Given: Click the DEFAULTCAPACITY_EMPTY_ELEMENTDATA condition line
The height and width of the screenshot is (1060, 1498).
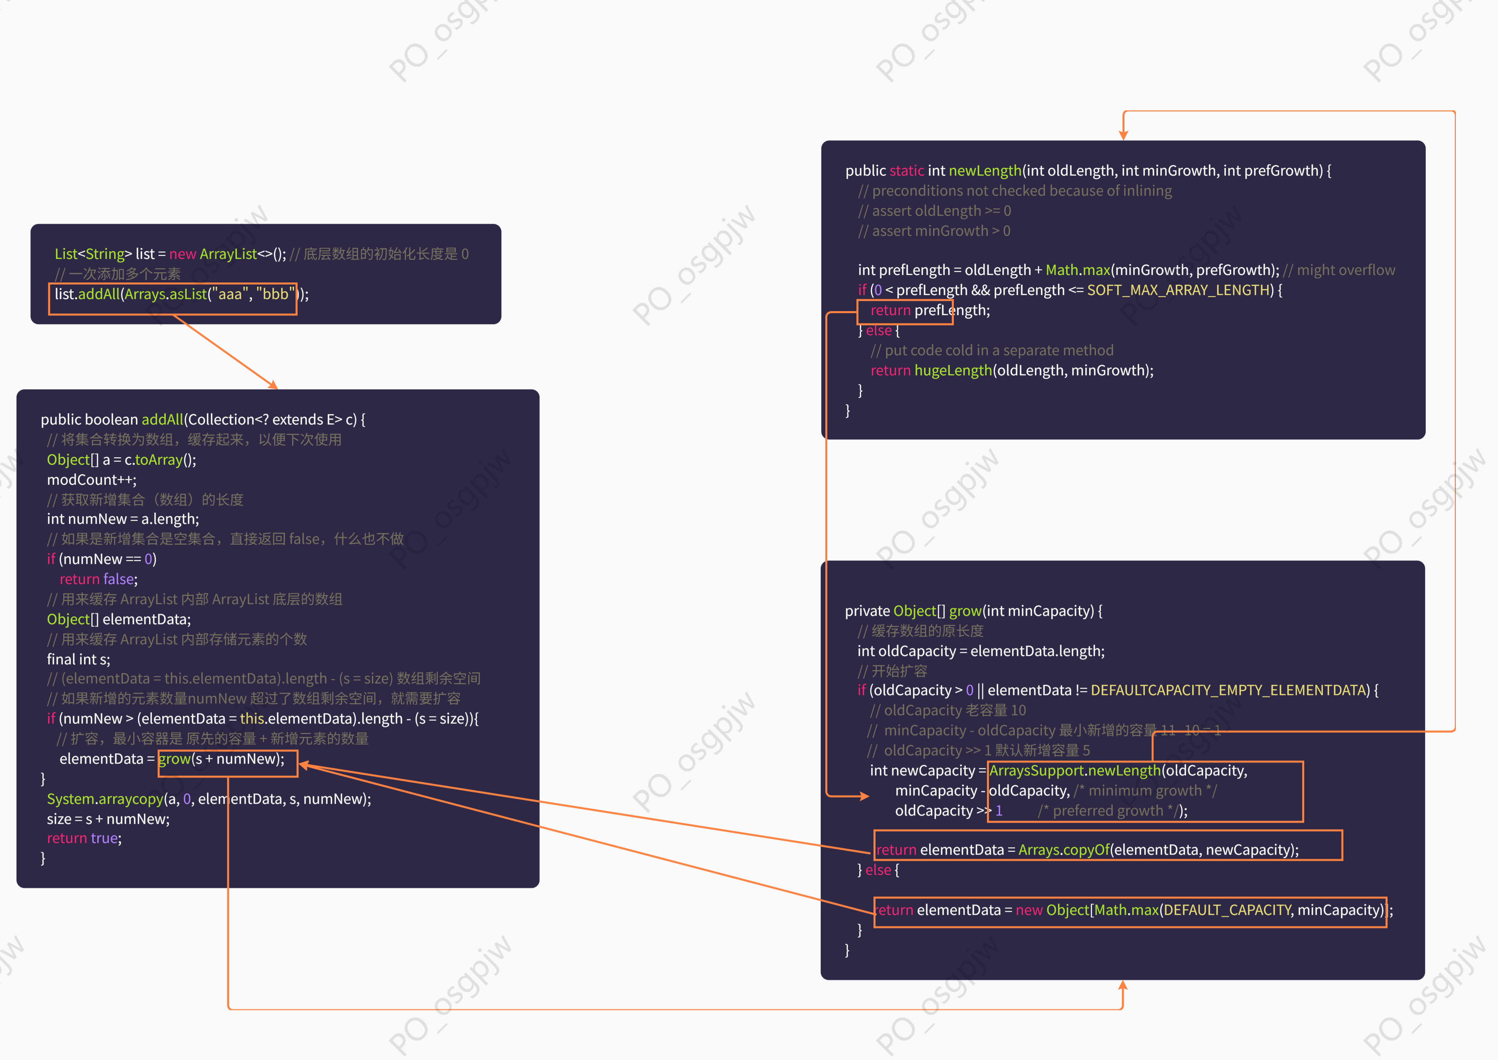Looking at the screenshot, I should coord(1117,691).
